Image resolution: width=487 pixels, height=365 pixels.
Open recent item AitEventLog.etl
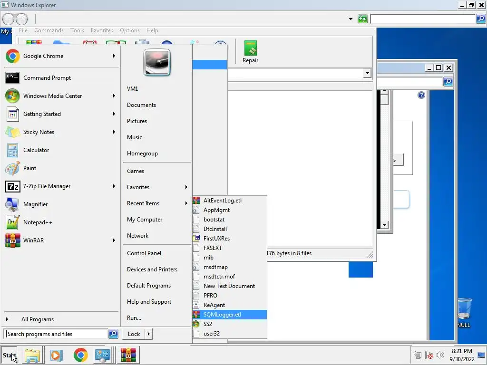pyautogui.click(x=230, y=201)
